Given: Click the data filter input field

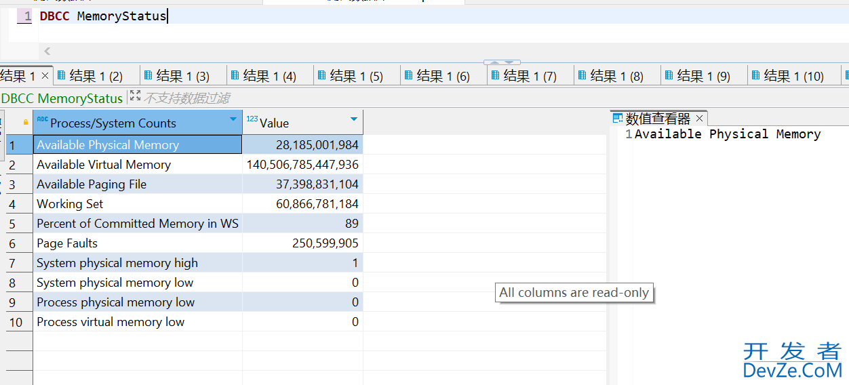Looking at the screenshot, I should (187, 98).
